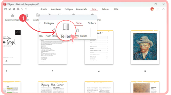The image size is (171, 95).
Task: Open a file with the folder icon
Action: [x=6, y=9]
